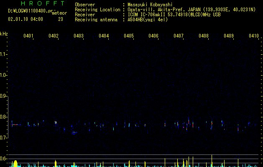Click the 0.8 kHz axis label

(x=4, y=117)
